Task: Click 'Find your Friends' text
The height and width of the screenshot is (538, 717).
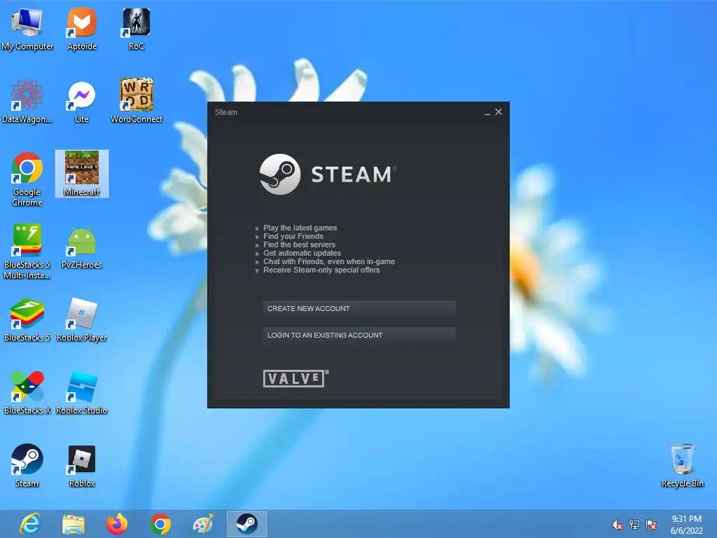Action: 293,236
